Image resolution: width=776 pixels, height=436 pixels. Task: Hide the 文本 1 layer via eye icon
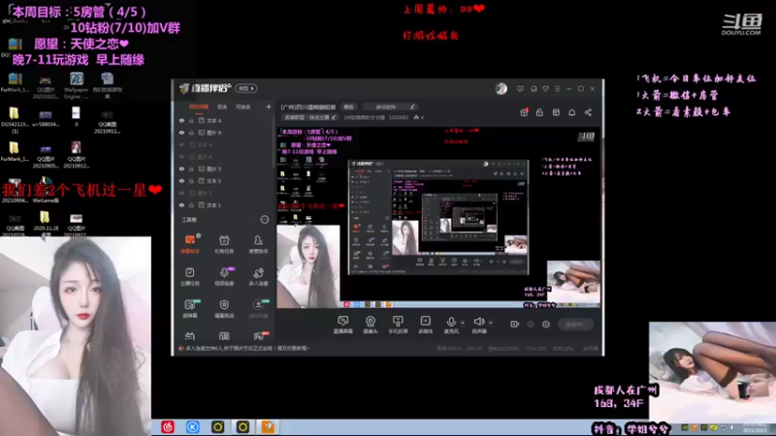[181, 205]
